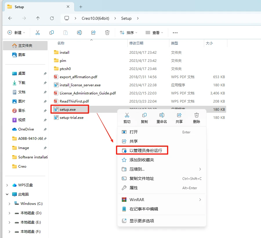Expand the chevron after Creo10.0(64bit)
Image resolution: width=261 pixels, height=238 pixels.
coord(115,18)
